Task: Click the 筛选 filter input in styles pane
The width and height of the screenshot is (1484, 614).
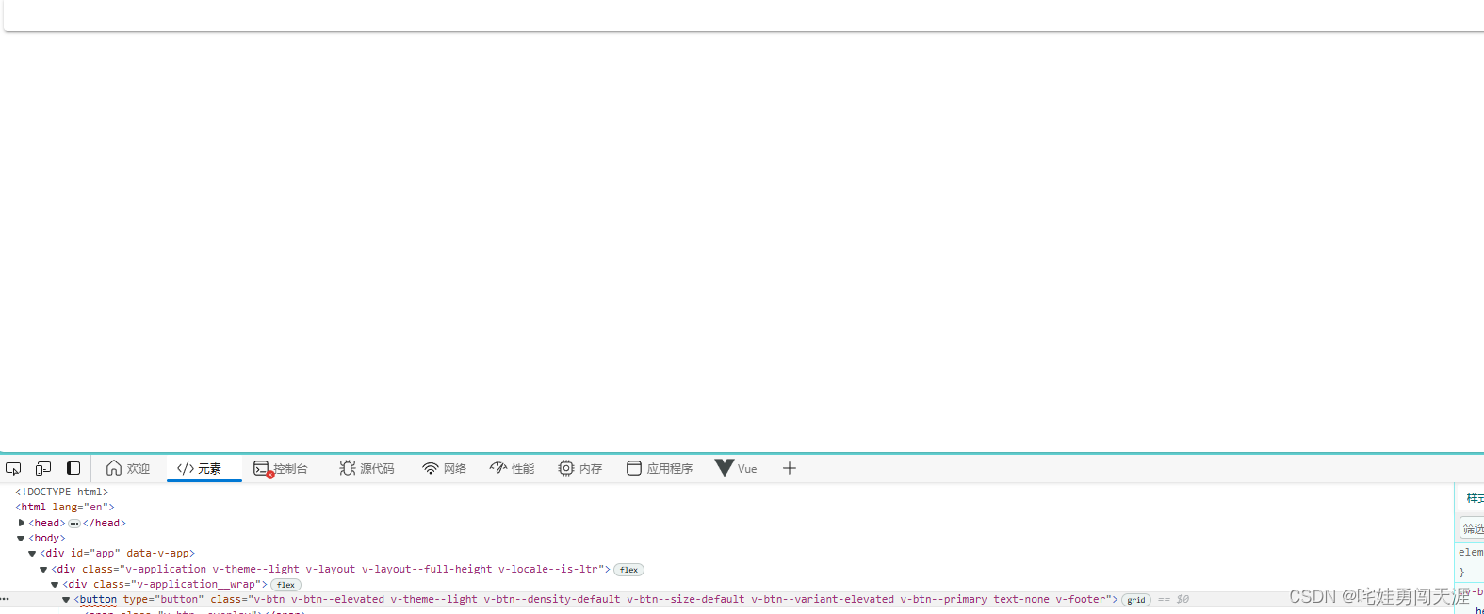Action: point(1472,528)
